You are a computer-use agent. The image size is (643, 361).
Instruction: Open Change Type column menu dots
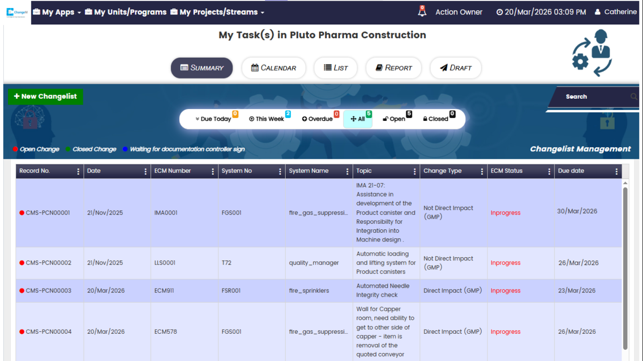[x=482, y=171]
